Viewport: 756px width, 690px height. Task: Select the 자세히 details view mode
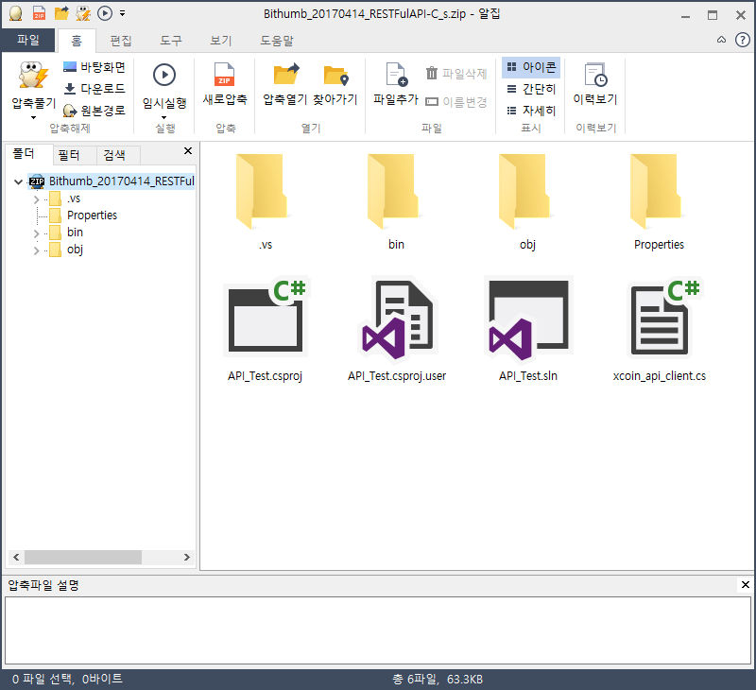click(x=531, y=111)
